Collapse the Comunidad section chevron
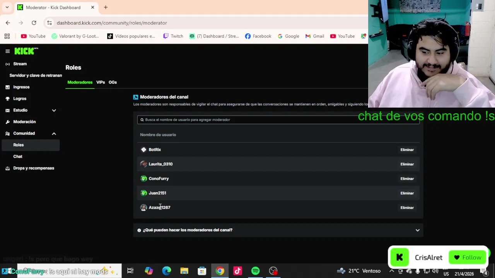The image size is (495, 278). 54,134
